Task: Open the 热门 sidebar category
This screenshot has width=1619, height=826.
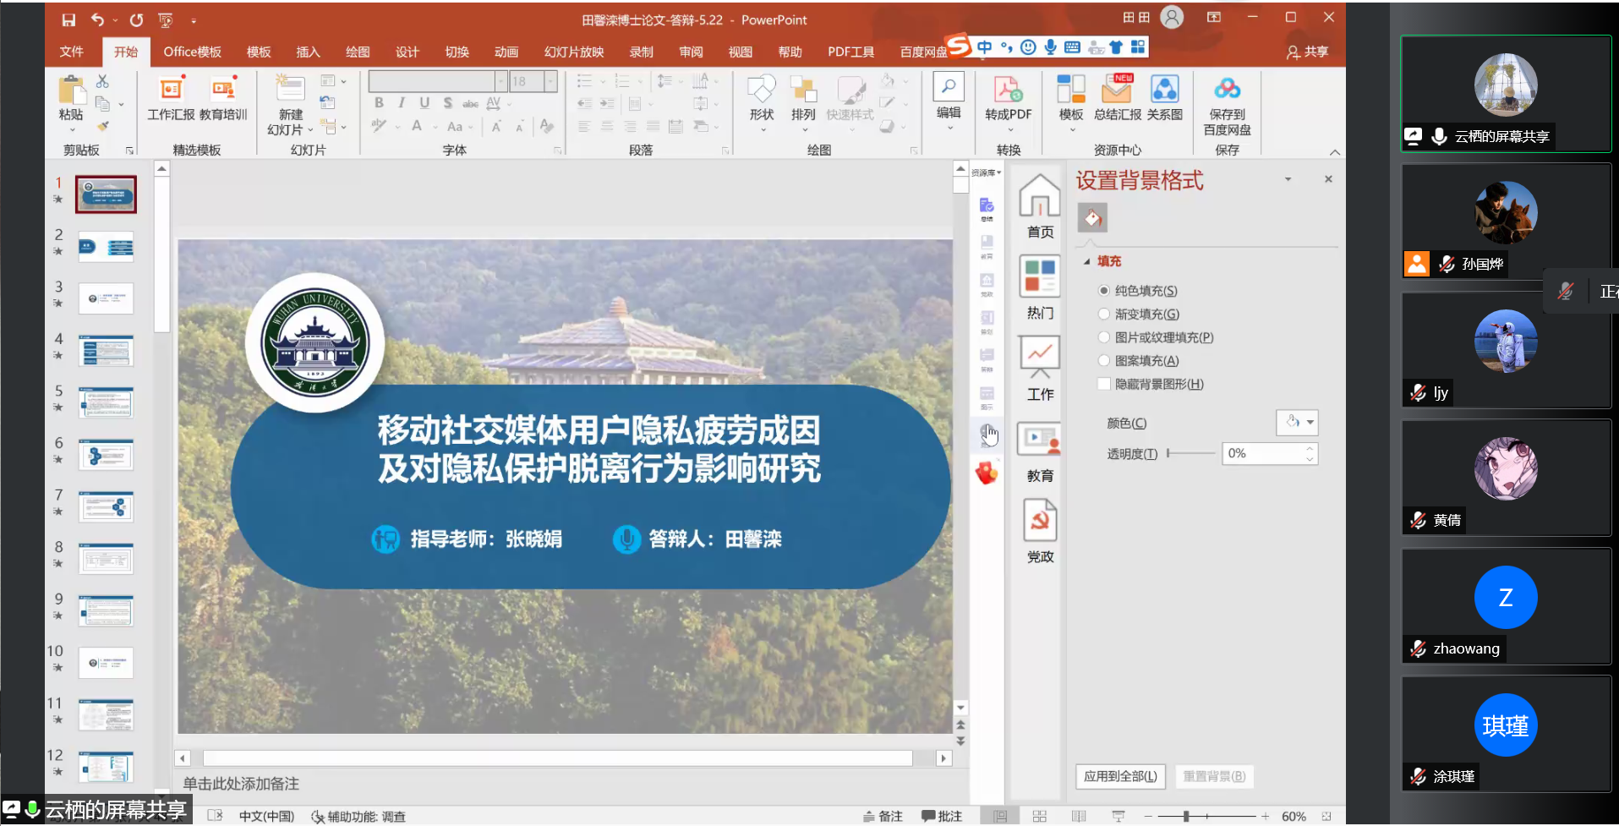Action: click(1040, 287)
